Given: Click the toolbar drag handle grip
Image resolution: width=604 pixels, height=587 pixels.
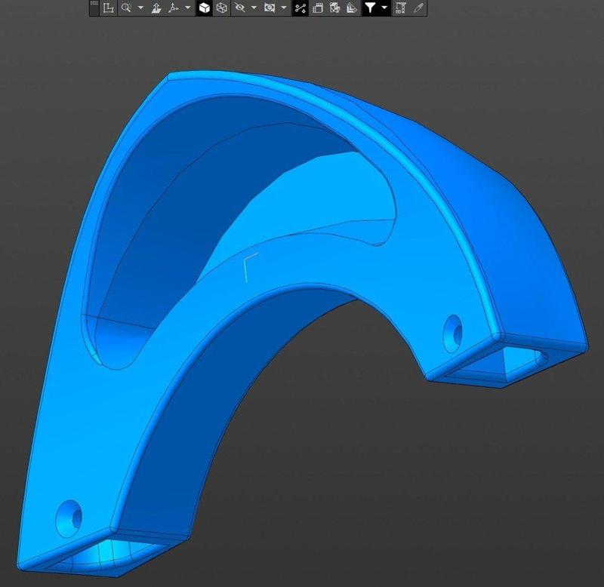Looking at the screenshot, I should pos(94,8).
